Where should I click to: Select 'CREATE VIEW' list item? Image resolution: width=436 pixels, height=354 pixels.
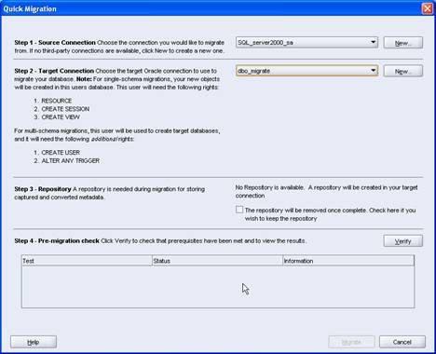(61, 117)
